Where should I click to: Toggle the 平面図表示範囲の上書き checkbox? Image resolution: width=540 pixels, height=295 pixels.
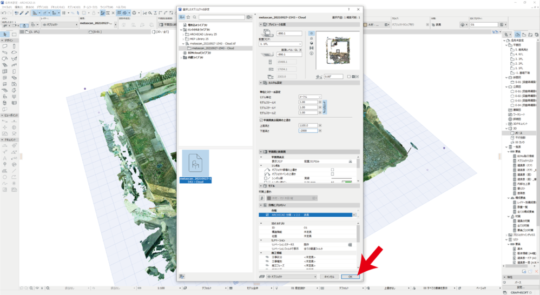click(261, 120)
